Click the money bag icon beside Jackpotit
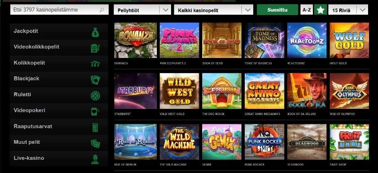378x173 pixels. pos(95,32)
